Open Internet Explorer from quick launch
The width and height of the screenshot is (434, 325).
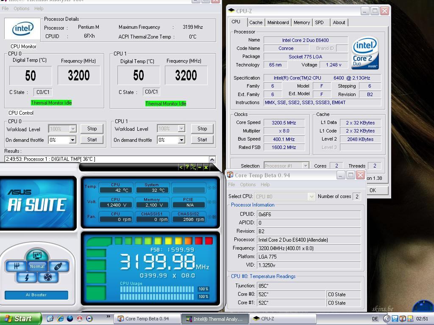pyautogui.click(x=60, y=319)
